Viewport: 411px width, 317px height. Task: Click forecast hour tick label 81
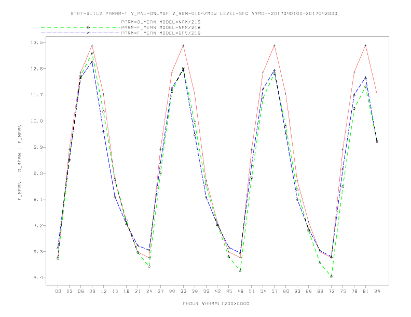tap(366, 291)
